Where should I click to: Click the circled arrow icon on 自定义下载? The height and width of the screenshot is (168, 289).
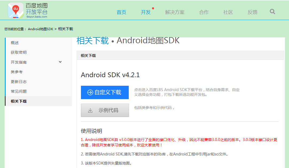[90, 92]
